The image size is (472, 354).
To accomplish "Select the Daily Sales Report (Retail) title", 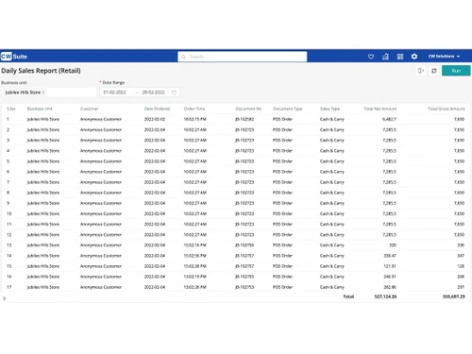I will tap(41, 71).
